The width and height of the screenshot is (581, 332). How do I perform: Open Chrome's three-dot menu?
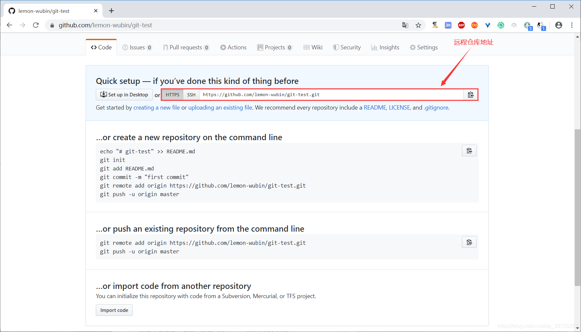point(572,25)
